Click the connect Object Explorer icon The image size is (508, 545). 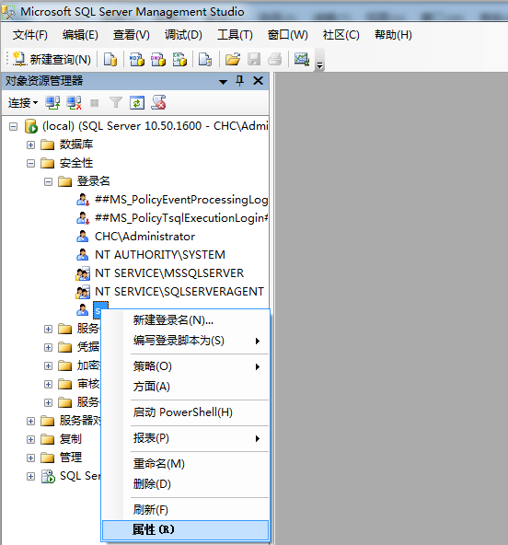click(x=52, y=103)
